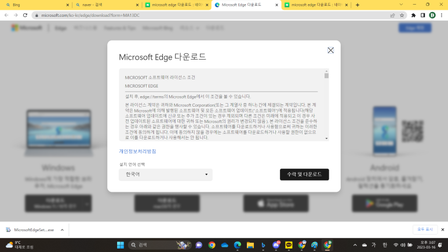Open the Windows Start menu
Screen dimensions: 448x252
point(121,245)
